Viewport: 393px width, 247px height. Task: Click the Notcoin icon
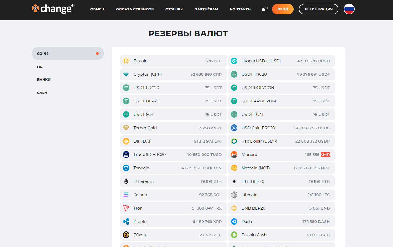click(x=234, y=168)
